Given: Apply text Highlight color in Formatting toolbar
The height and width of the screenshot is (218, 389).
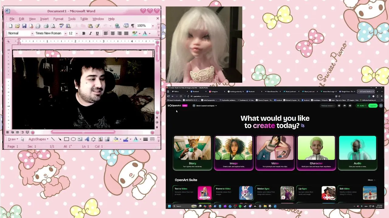Looking at the screenshot, I should (x=135, y=33).
